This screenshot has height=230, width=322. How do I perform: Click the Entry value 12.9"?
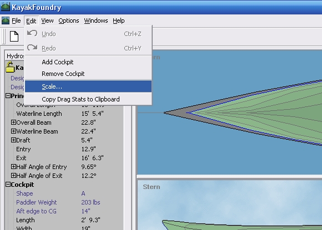[x=88, y=149]
